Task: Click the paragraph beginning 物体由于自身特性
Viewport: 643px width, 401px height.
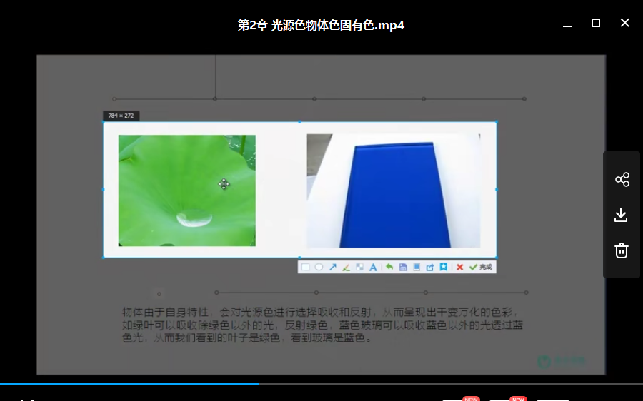Action: [322, 325]
